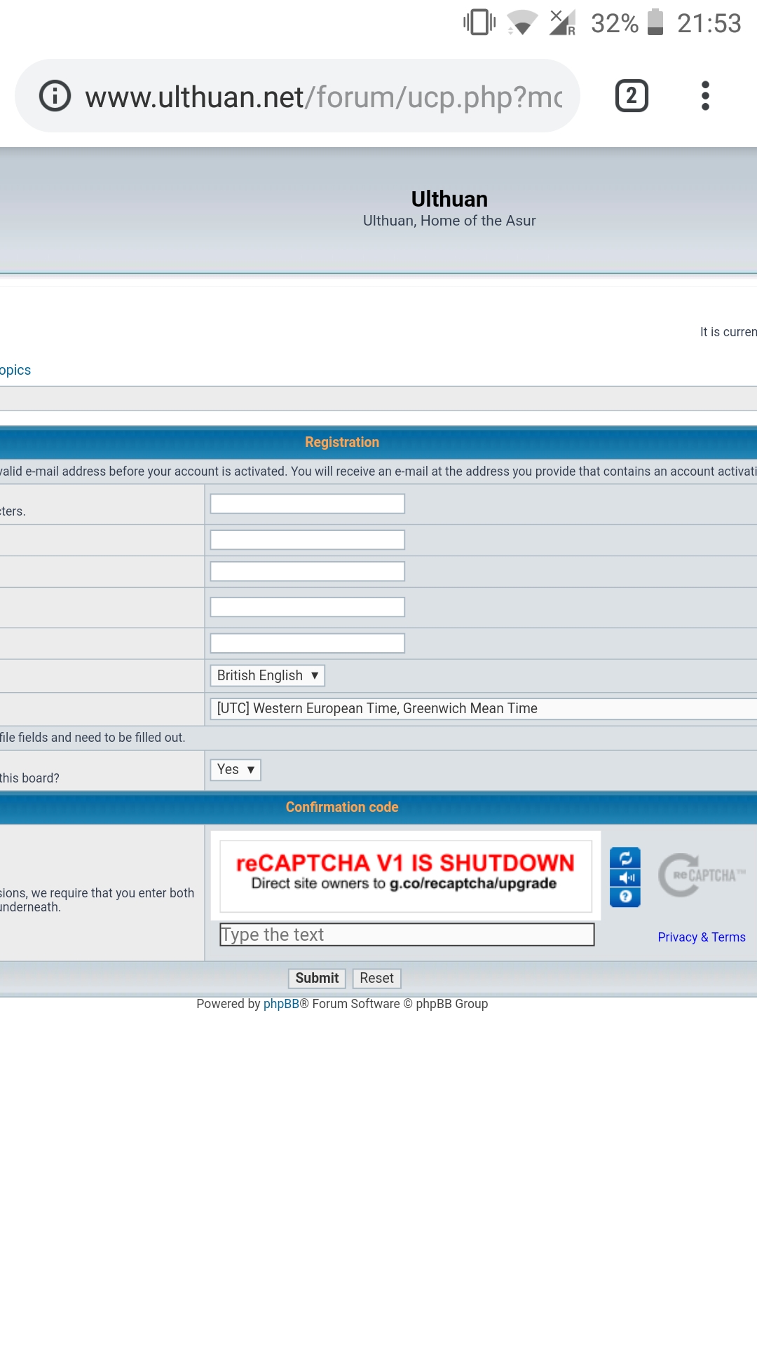Open the browser tab switcher

pos(631,96)
